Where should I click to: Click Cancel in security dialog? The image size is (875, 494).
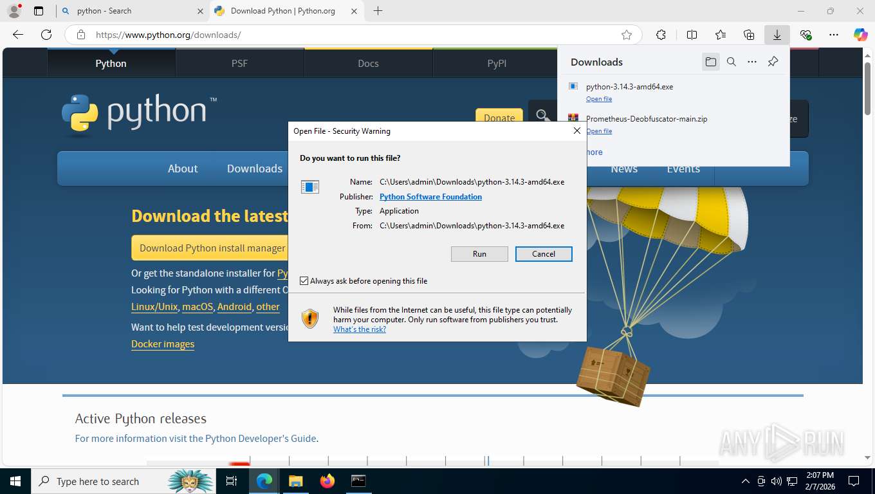(x=544, y=254)
